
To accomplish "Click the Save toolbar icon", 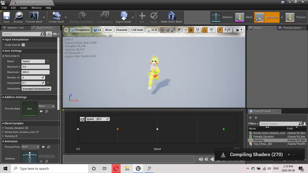I will [x=7, y=17].
